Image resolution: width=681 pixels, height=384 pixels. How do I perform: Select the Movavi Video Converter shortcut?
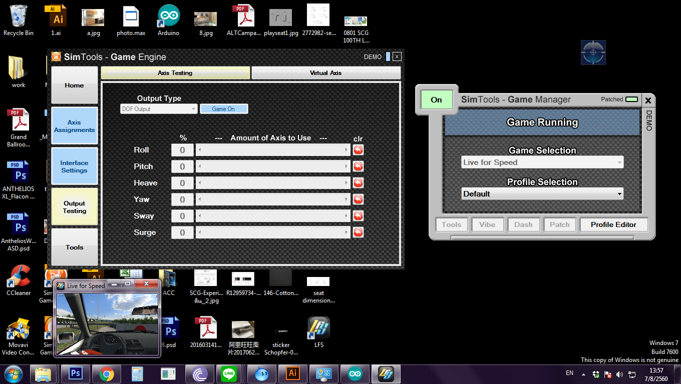click(19, 336)
